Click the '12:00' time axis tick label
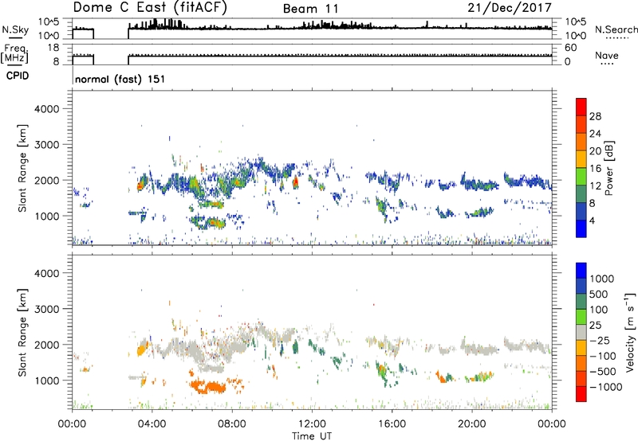The image size is (638, 441). (312, 424)
